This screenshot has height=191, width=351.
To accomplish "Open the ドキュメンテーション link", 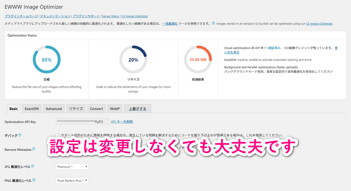I will [x=55, y=16].
